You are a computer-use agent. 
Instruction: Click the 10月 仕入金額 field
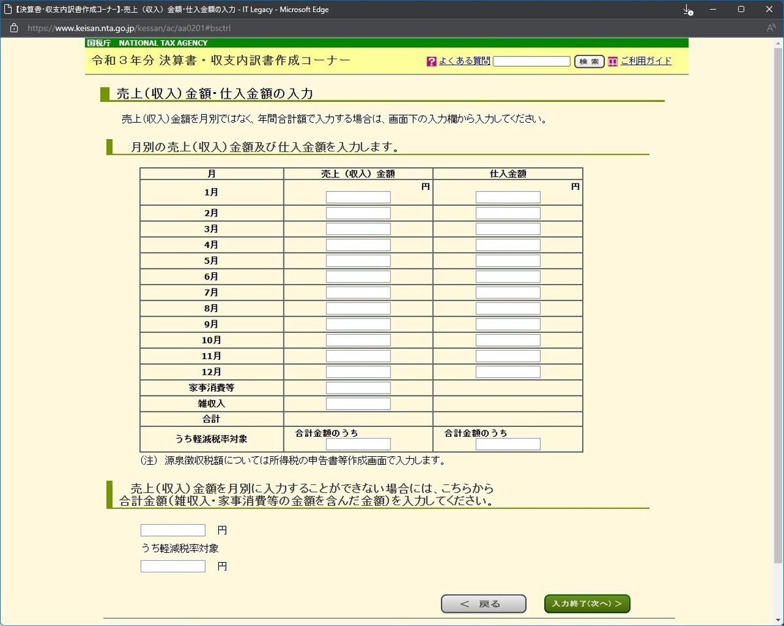click(508, 340)
